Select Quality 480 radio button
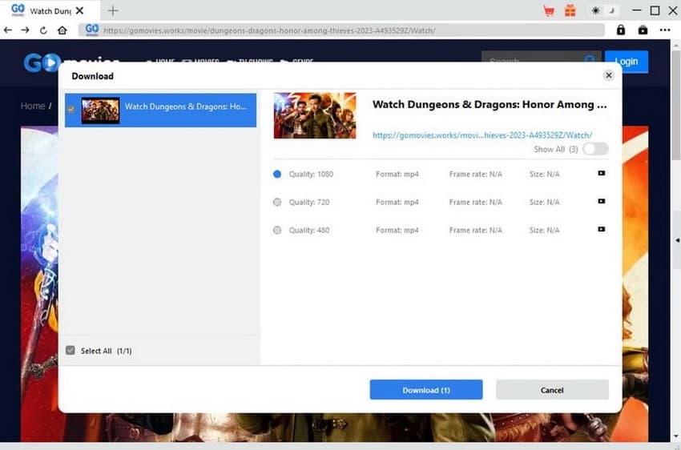The image size is (681, 450). click(277, 230)
